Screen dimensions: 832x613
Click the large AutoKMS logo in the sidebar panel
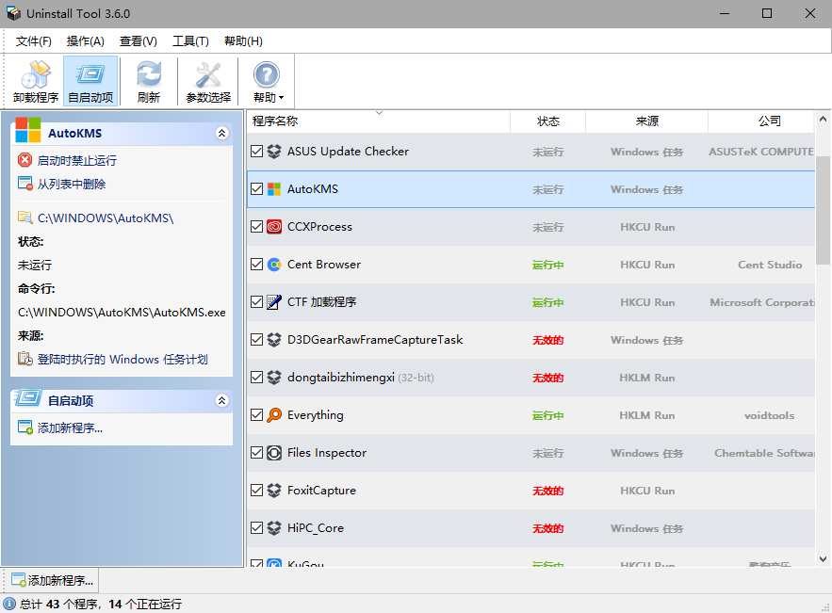(28, 130)
